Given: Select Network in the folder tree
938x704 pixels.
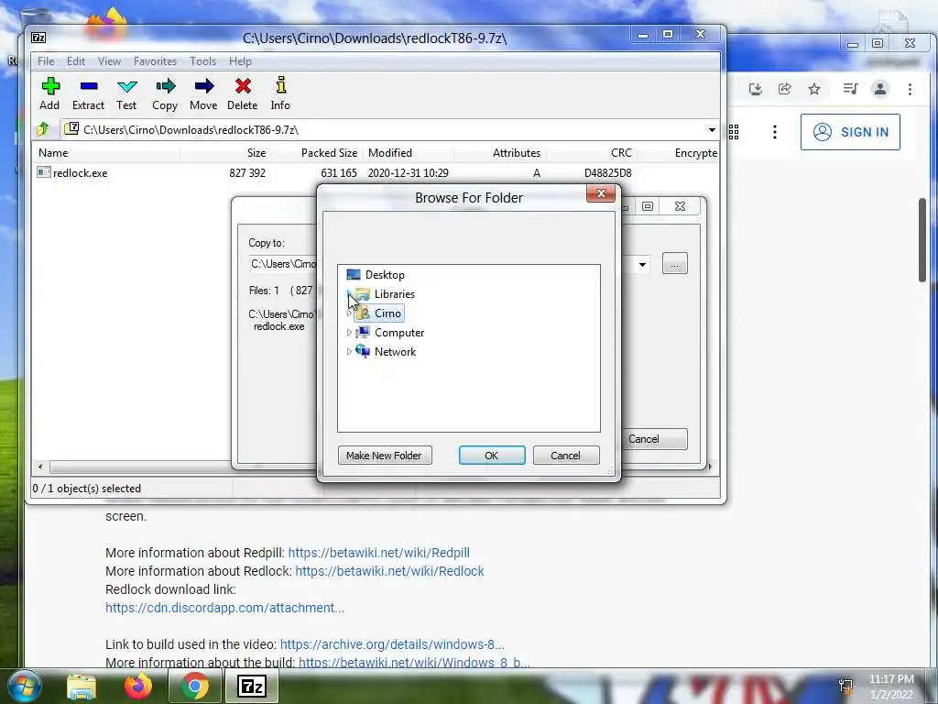Looking at the screenshot, I should tap(395, 351).
